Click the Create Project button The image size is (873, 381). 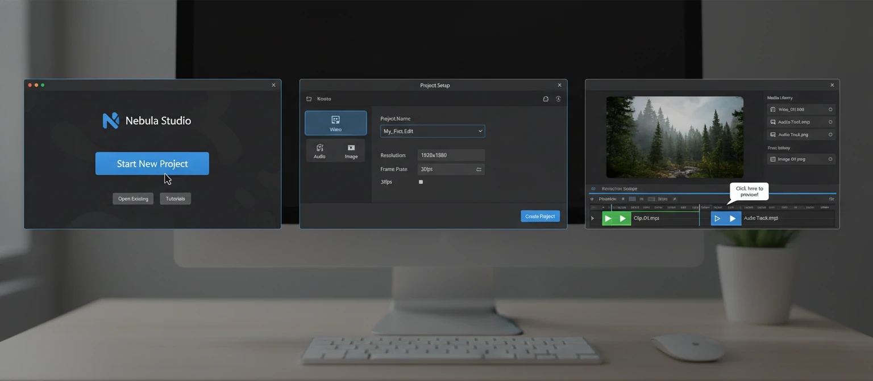point(540,216)
